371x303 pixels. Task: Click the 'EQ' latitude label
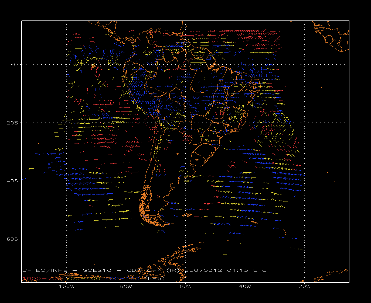(x=14, y=65)
